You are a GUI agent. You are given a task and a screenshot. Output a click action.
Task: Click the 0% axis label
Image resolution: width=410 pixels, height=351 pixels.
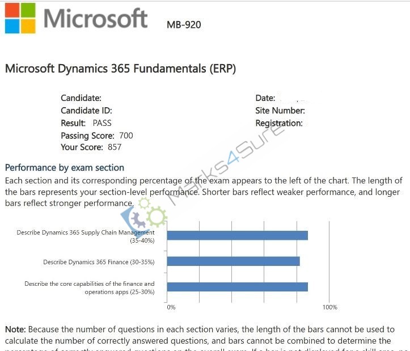(171, 307)
